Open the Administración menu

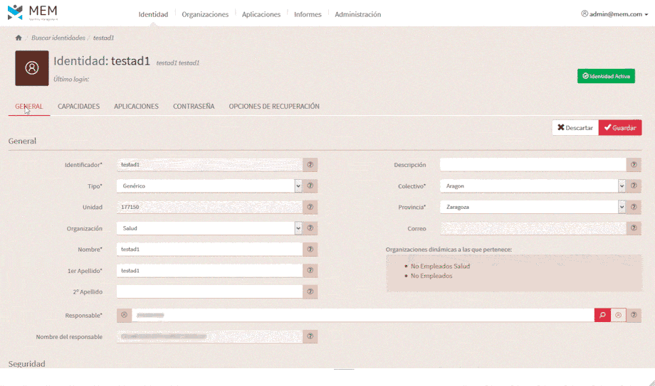point(357,14)
